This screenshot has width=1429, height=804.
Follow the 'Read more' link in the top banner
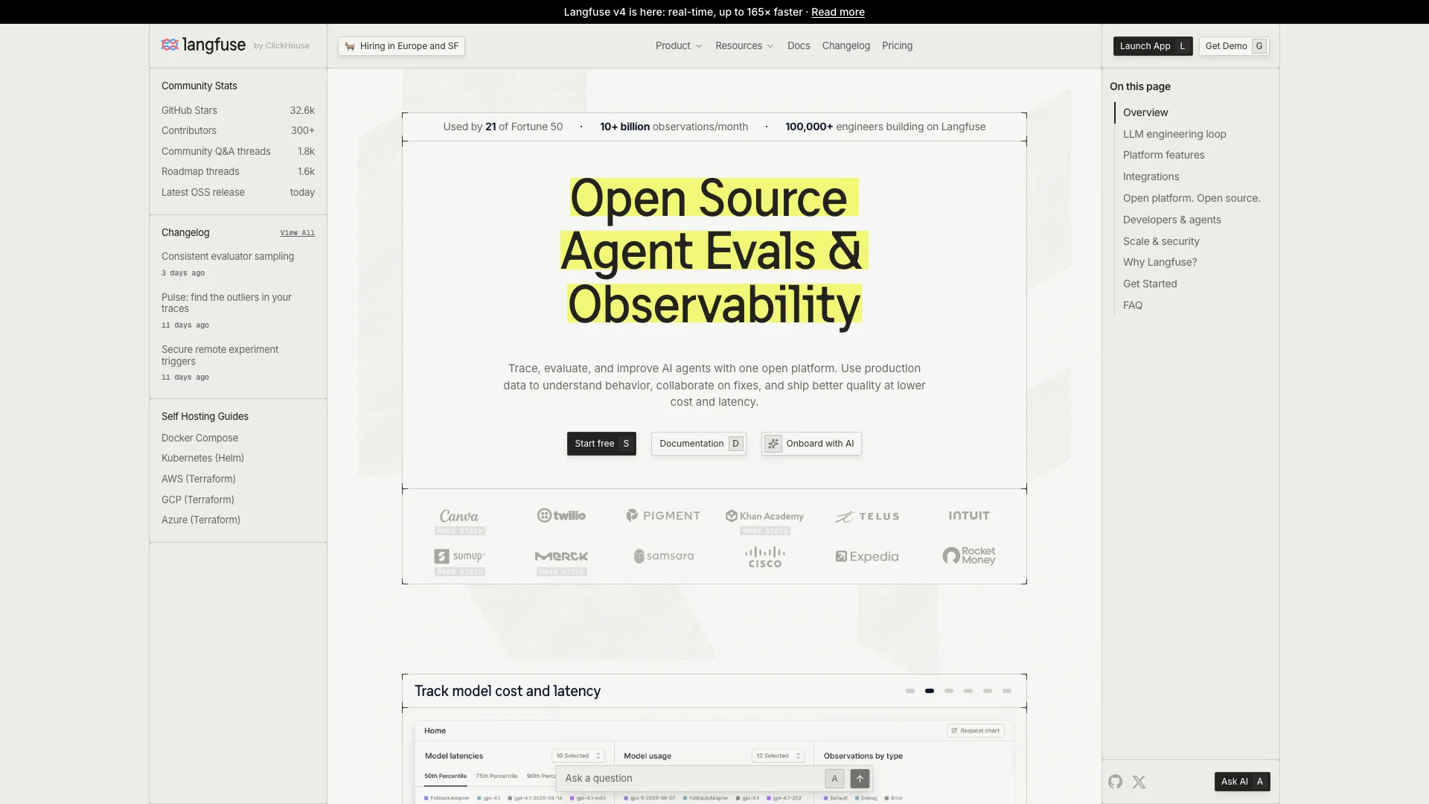point(838,12)
